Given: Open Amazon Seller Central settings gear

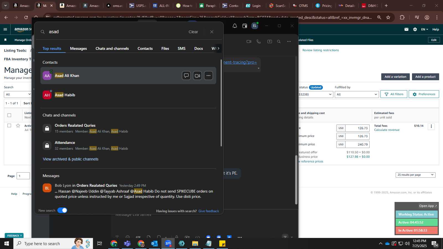Looking at the screenshot, I should pos(415,29).
